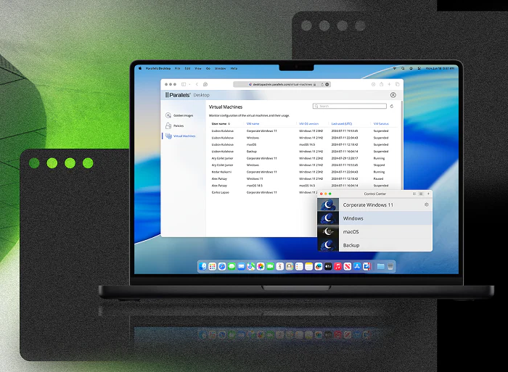
Task: Open the Apple menu
Action: click(x=140, y=68)
